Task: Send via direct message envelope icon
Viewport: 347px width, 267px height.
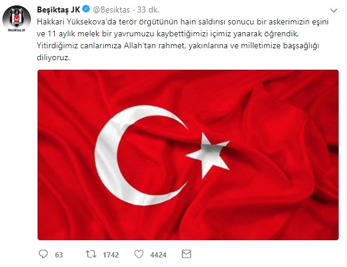Action: click(187, 254)
